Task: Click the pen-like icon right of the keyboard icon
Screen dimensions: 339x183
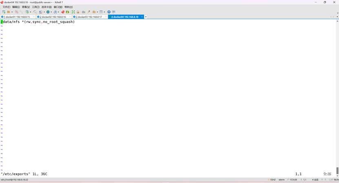Action: [89, 12]
